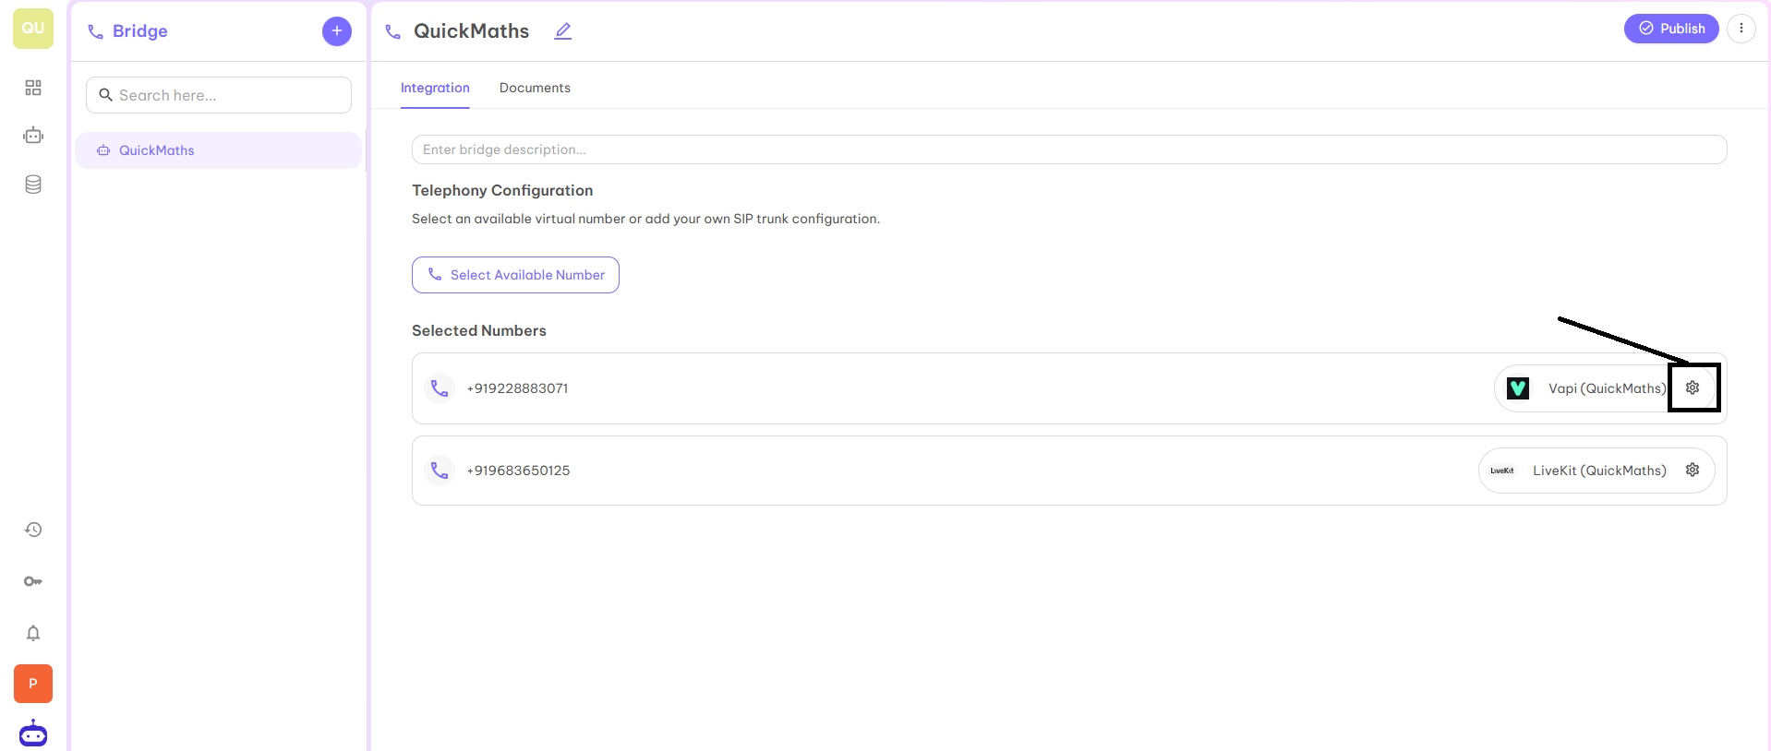Image resolution: width=1771 pixels, height=751 pixels.
Task: Open the API keys icon in sidebar
Action: pyautogui.click(x=33, y=581)
